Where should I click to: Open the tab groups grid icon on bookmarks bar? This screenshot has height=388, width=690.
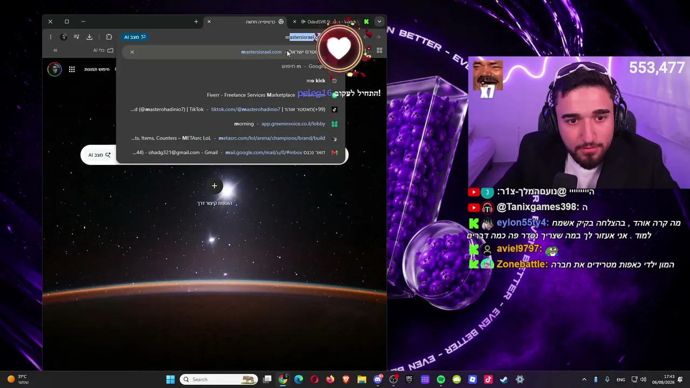tap(379, 51)
